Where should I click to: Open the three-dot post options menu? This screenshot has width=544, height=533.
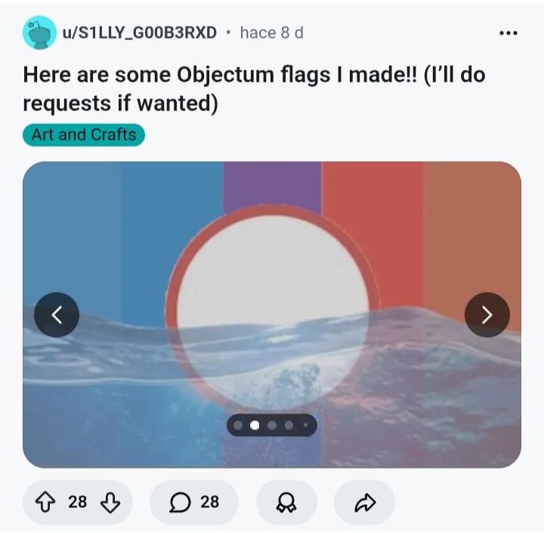[508, 33]
